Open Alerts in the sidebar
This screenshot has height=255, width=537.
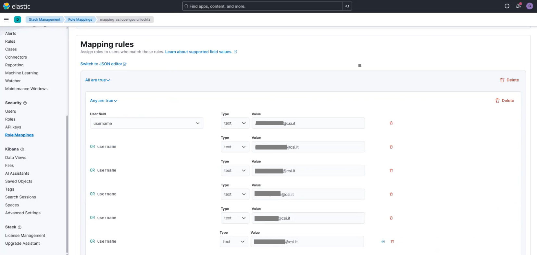point(11,33)
